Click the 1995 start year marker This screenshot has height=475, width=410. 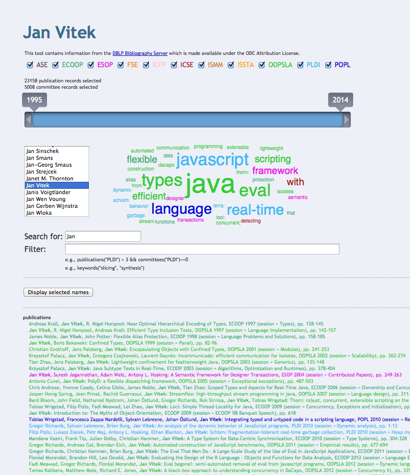pos(34,100)
